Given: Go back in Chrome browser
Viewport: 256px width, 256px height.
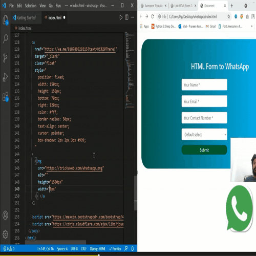Looking at the screenshot, I should pos(141,16).
